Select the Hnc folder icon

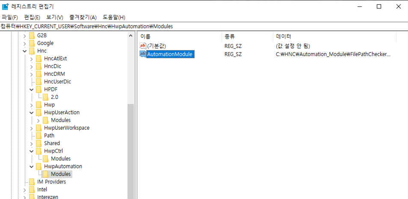point(32,51)
